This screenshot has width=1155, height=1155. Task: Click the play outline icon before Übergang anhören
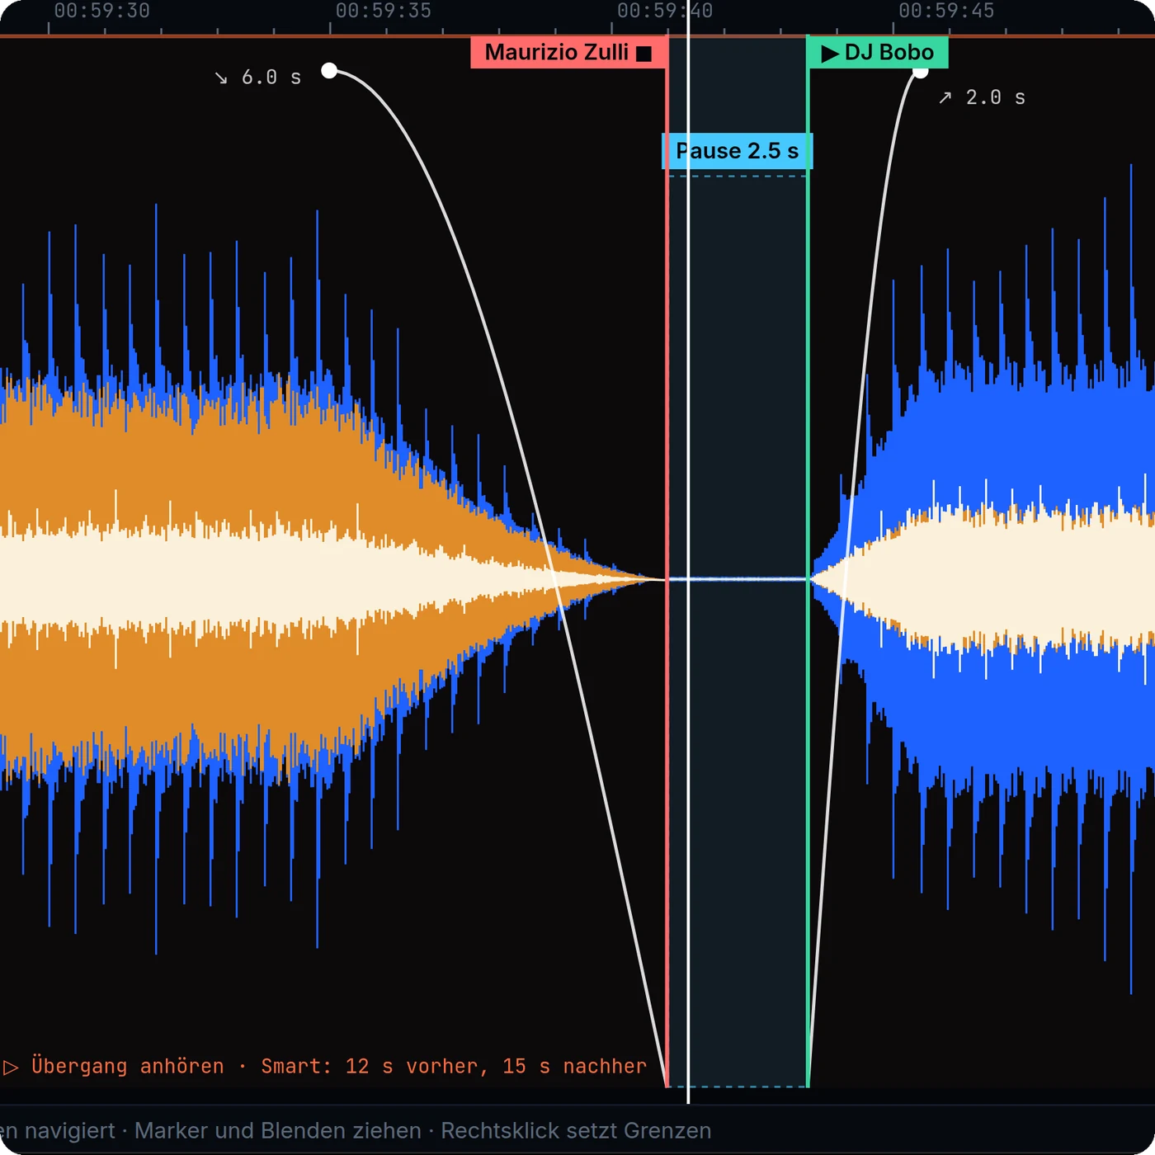11,1068
